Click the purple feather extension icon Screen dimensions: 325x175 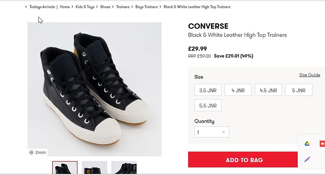(307, 159)
